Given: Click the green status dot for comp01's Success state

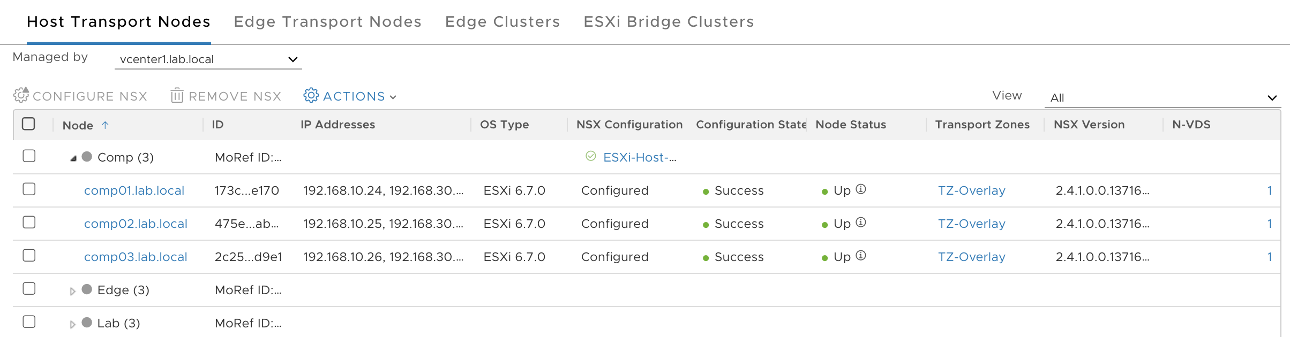Looking at the screenshot, I should pos(707,191).
